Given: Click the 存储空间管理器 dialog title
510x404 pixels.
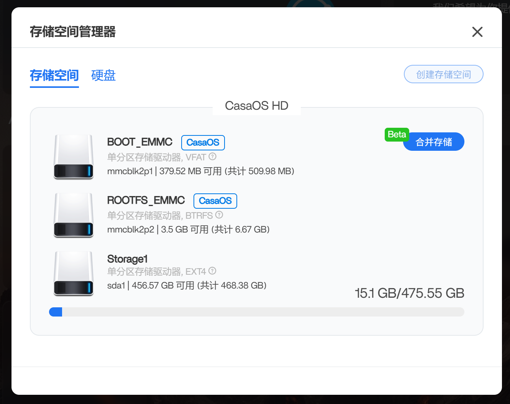Looking at the screenshot, I should click(72, 32).
